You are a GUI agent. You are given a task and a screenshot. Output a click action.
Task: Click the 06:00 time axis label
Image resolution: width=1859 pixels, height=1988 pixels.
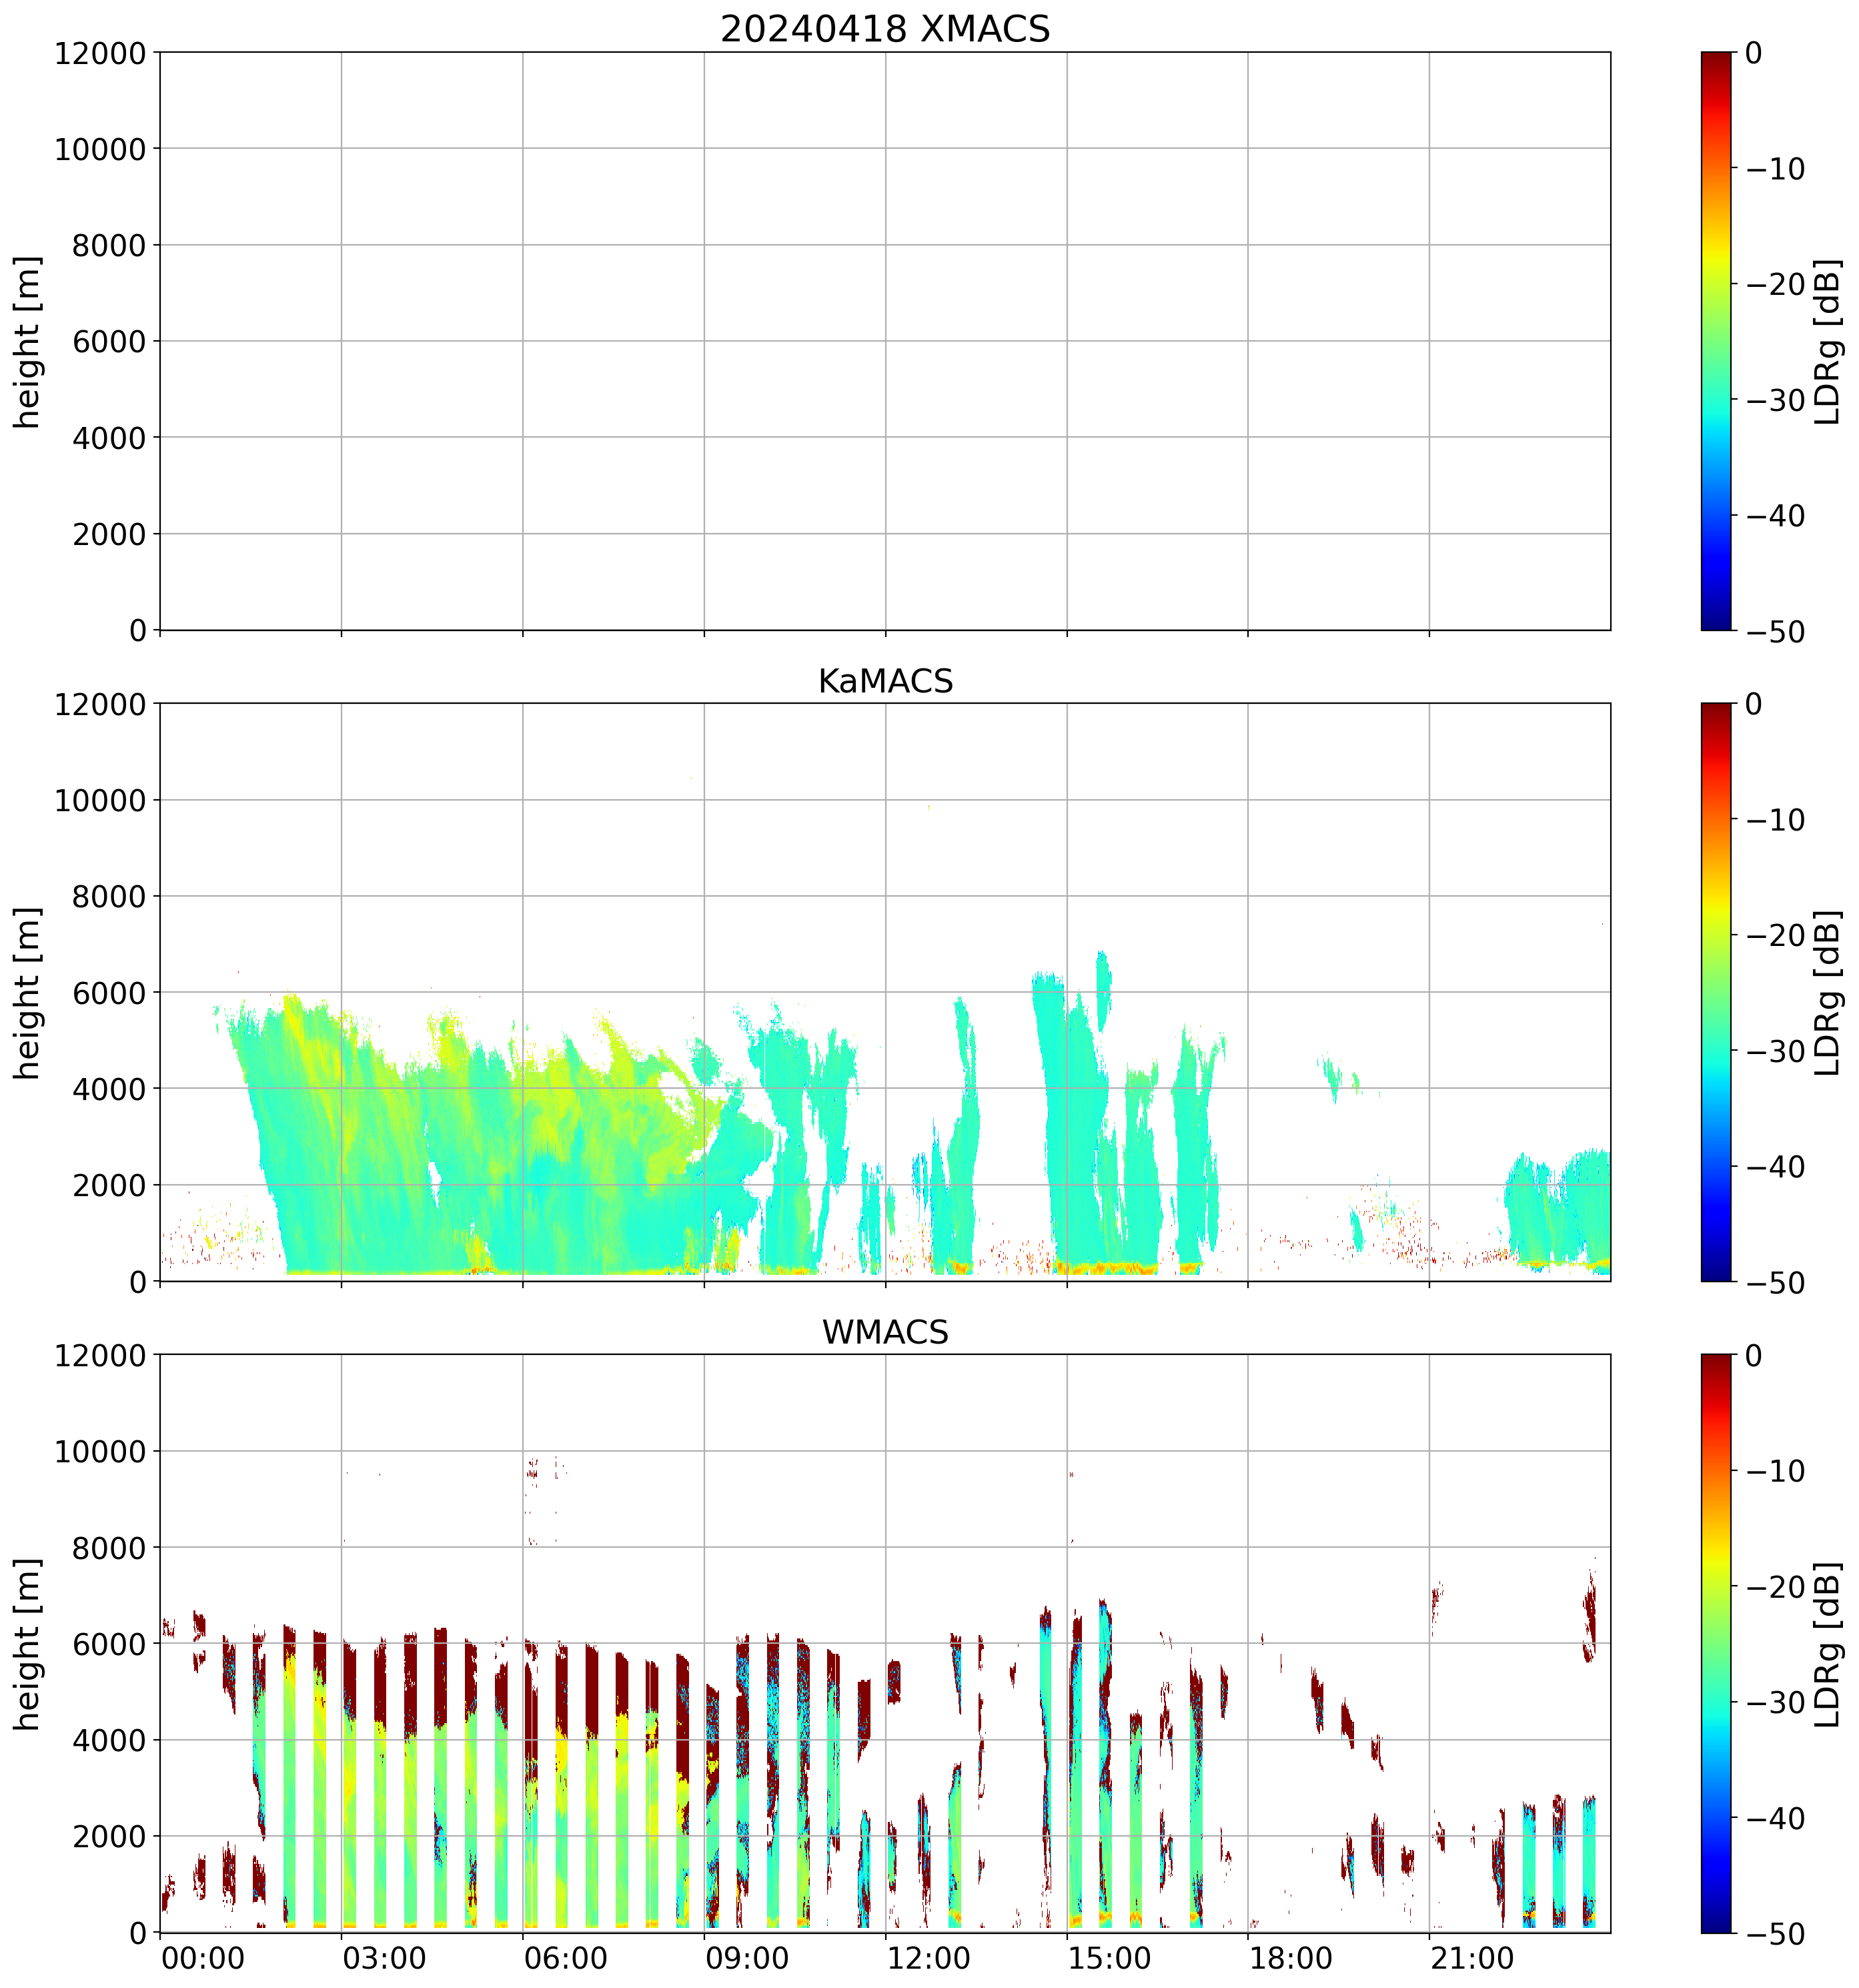tap(565, 1959)
